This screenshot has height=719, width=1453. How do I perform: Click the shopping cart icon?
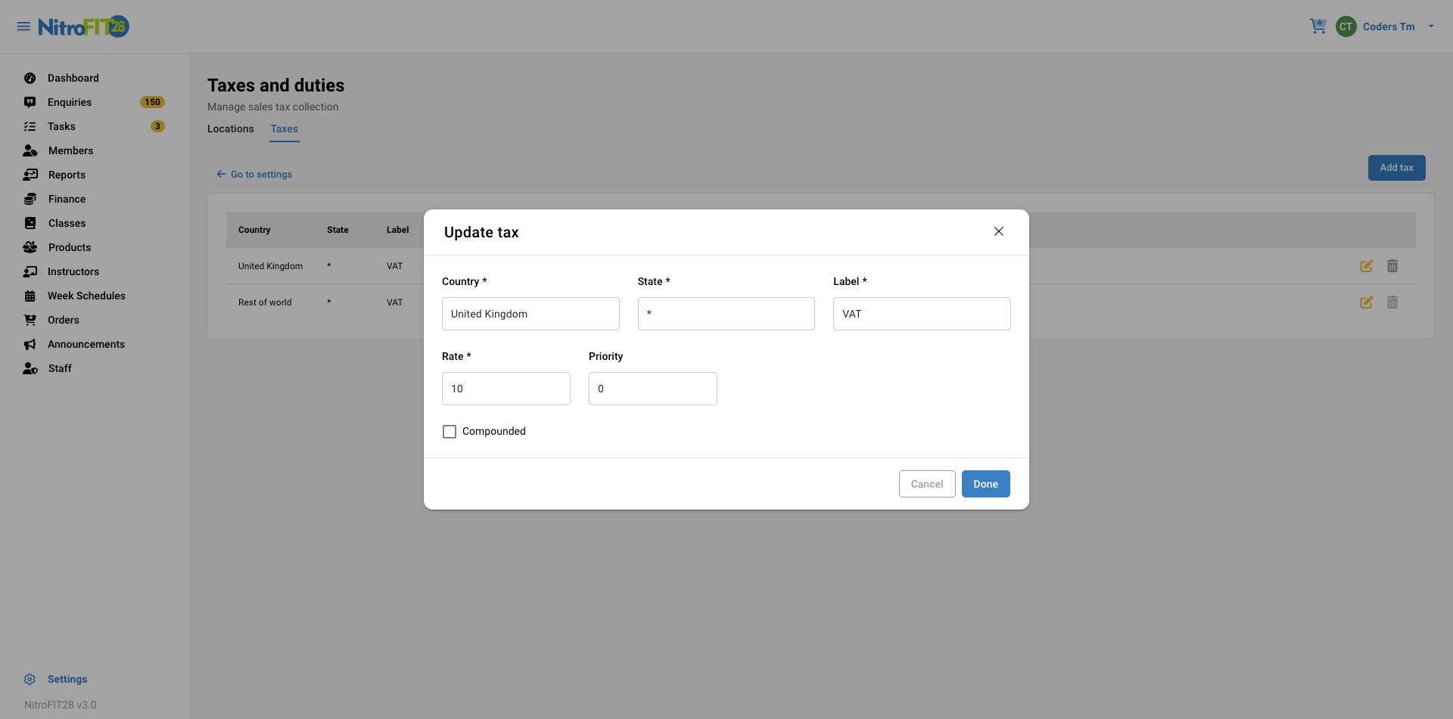1318,26
